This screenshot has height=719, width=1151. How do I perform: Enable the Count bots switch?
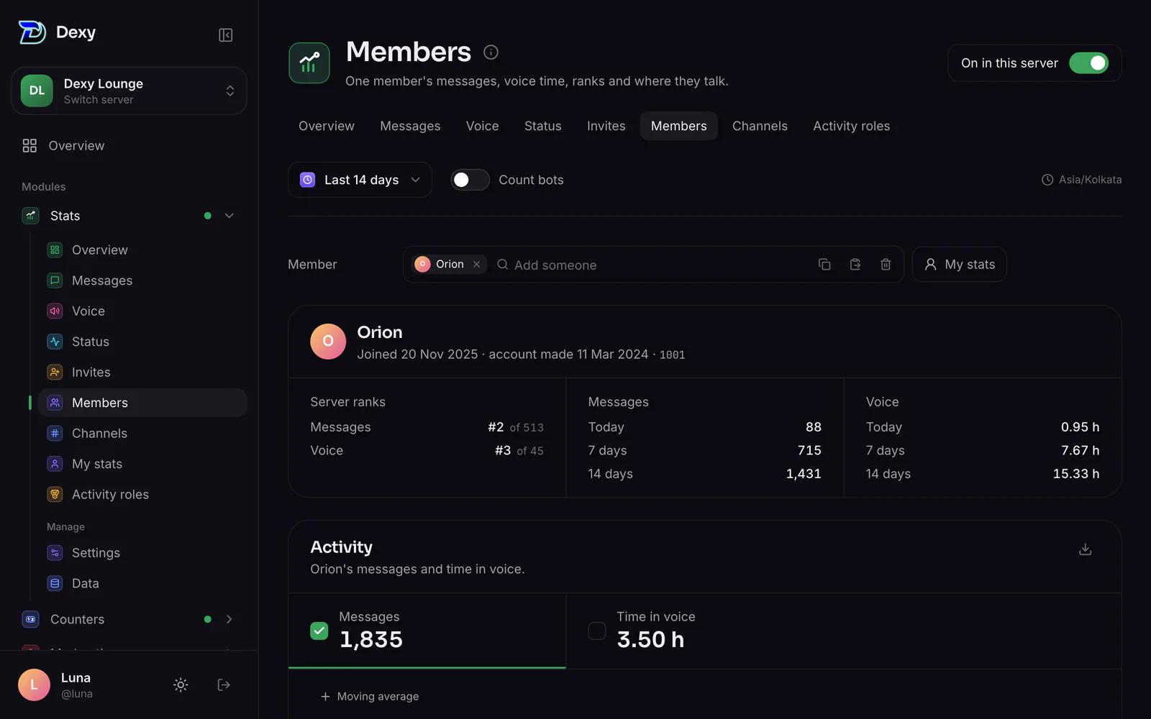(x=470, y=180)
